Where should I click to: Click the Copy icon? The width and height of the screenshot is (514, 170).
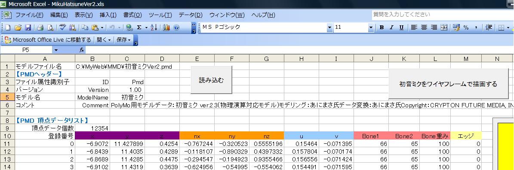pos(85,28)
